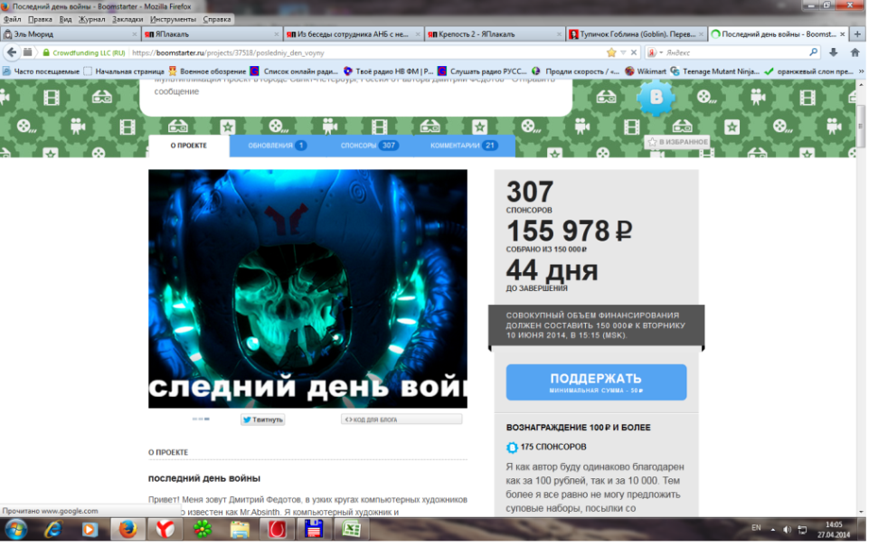878x547 pixels.
Task: Stop loading with the X in address bar
Action: click(633, 52)
